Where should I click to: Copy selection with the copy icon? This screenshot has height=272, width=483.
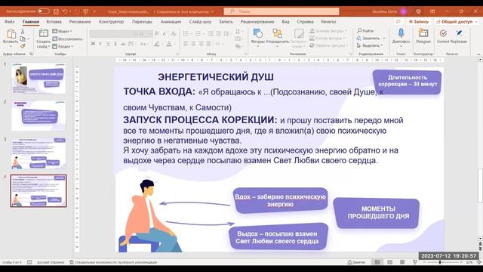click(23, 39)
